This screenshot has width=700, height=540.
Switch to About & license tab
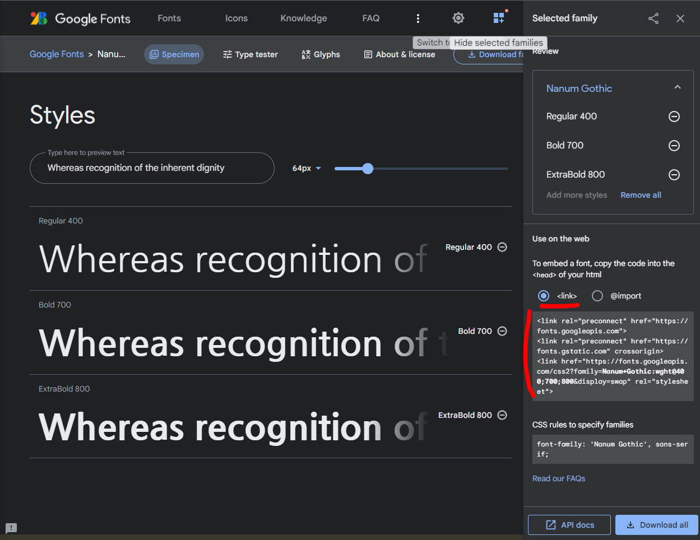pyautogui.click(x=400, y=54)
